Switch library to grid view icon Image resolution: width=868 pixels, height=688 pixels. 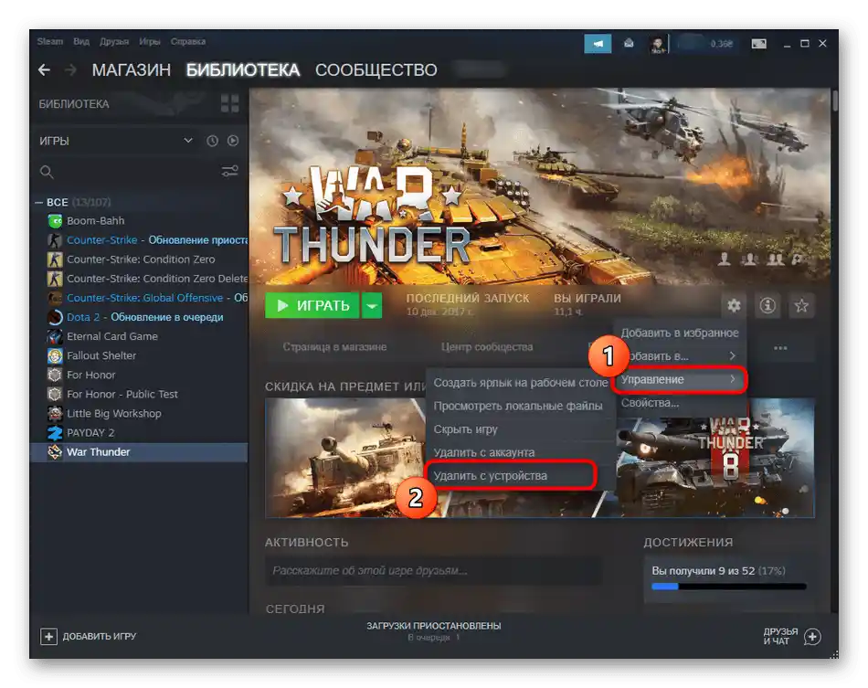(x=229, y=103)
